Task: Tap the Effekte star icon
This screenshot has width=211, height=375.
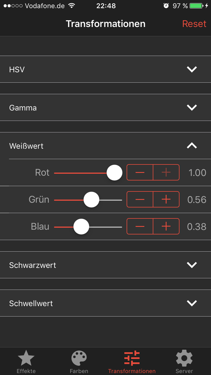Action: click(x=26, y=358)
